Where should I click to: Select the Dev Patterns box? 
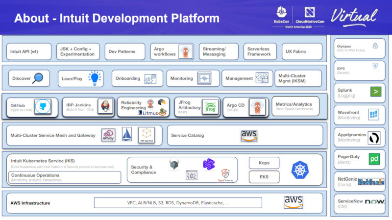[125, 51]
